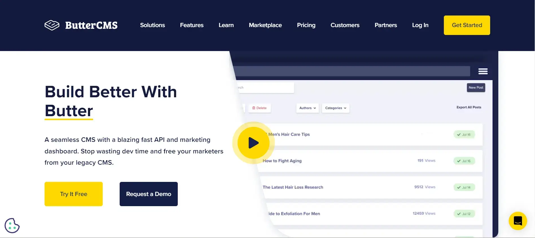Open the Features menu

[192, 25]
